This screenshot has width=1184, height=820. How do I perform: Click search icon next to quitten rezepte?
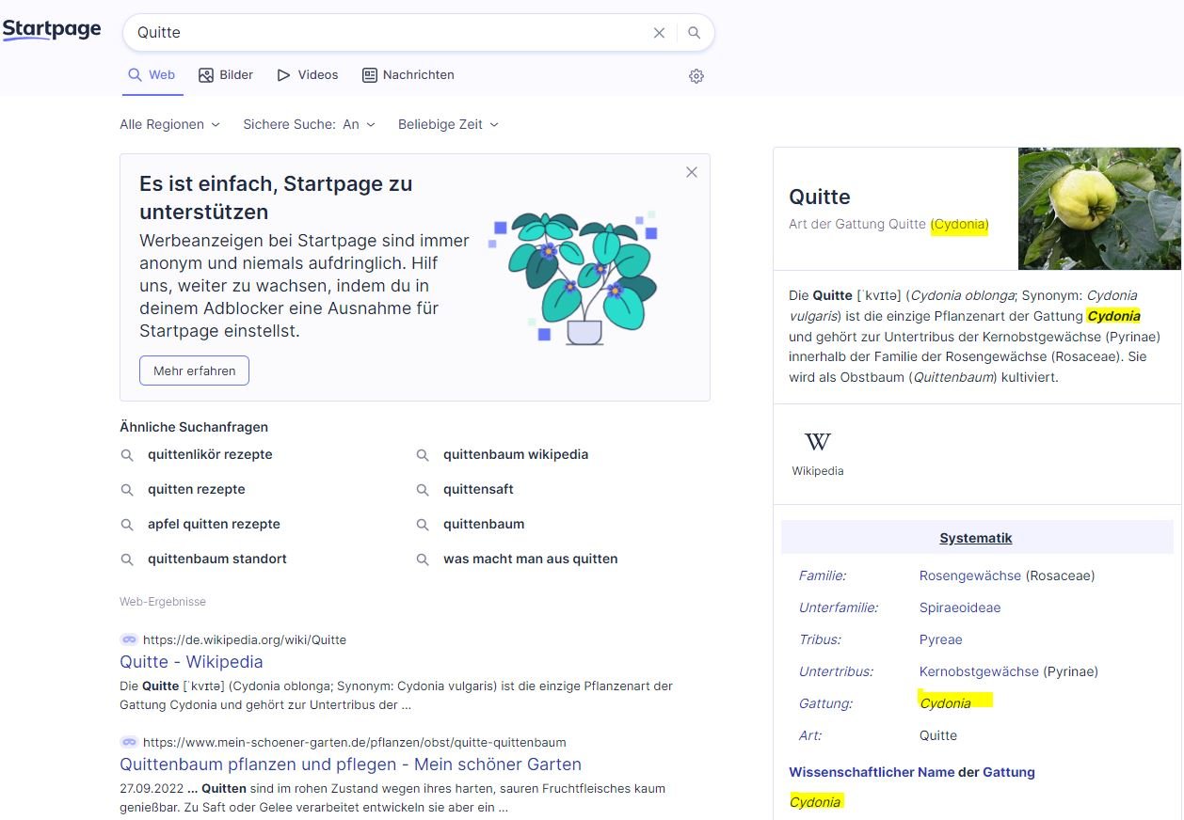click(127, 490)
